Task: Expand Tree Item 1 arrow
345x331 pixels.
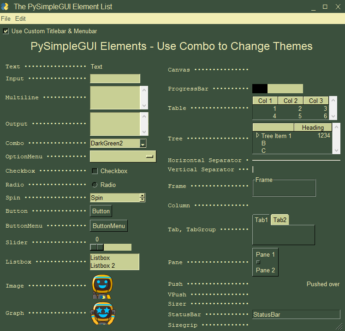Action: tap(258, 135)
